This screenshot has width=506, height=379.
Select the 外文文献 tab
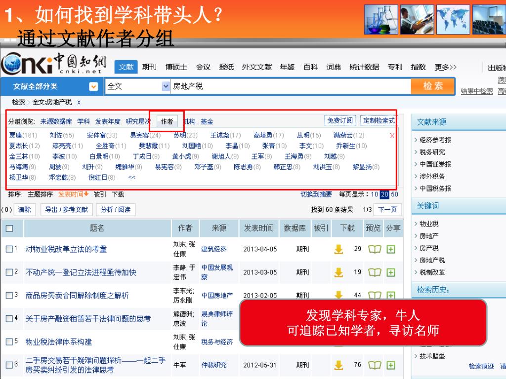tap(257, 67)
